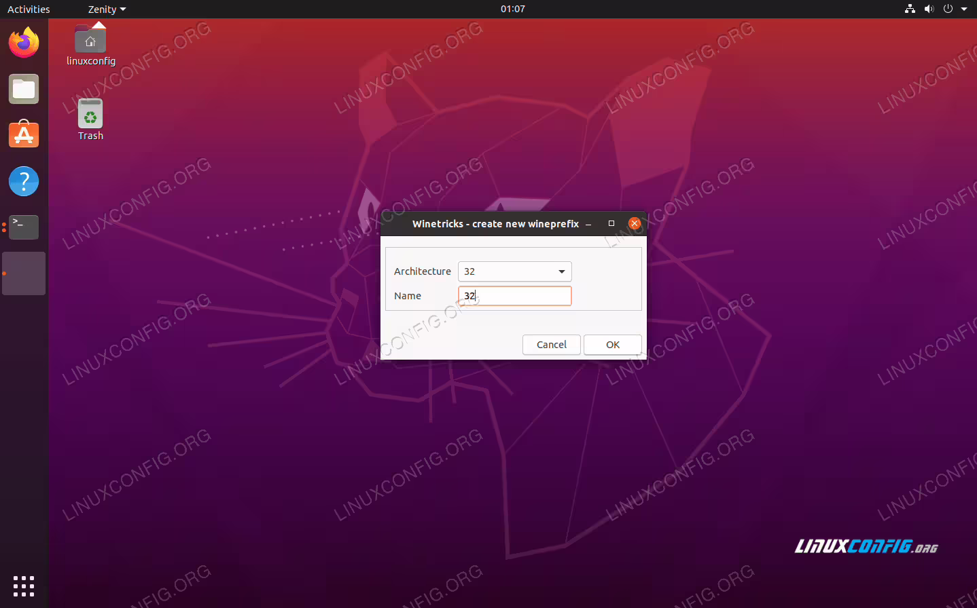Show the applications grid
The image size is (977, 608).
click(x=24, y=586)
